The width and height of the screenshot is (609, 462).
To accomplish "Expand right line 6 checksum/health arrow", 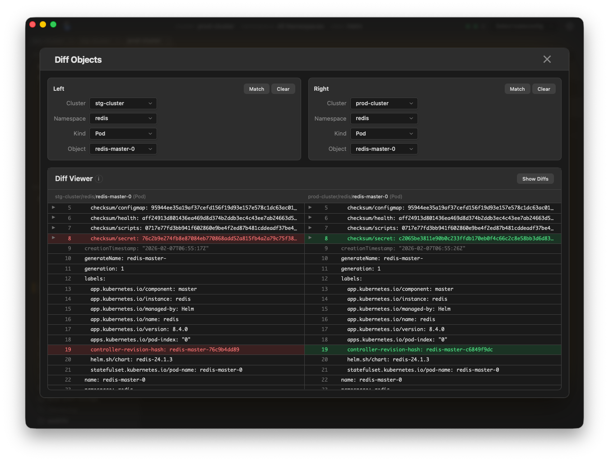I will click(310, 218).
